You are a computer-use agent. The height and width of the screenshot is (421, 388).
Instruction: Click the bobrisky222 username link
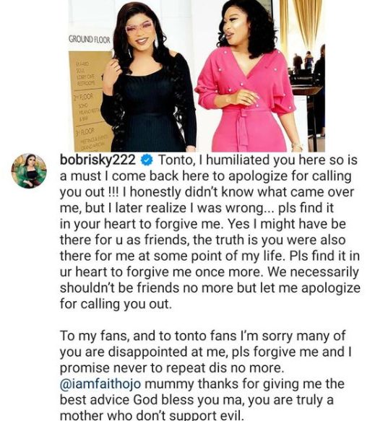98,160
